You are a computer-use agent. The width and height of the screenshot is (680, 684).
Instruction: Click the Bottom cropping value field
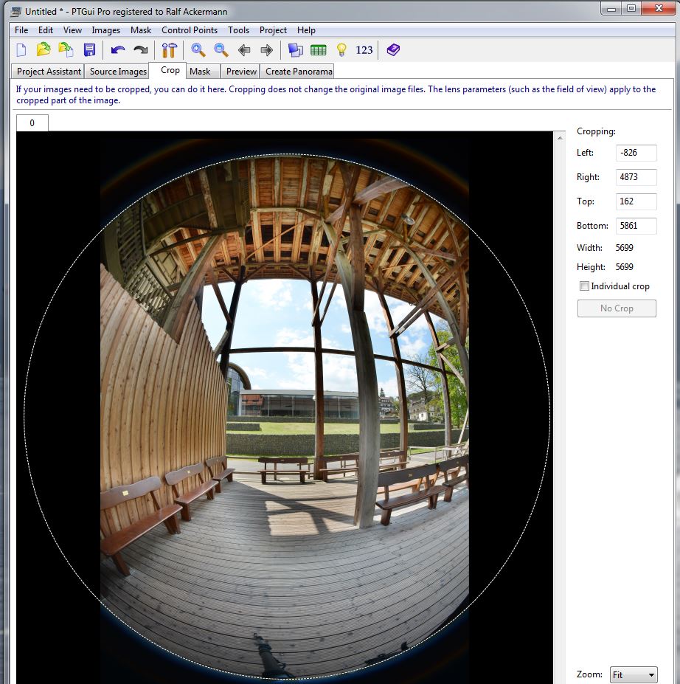pyautogui.click(x=636, y=226)
